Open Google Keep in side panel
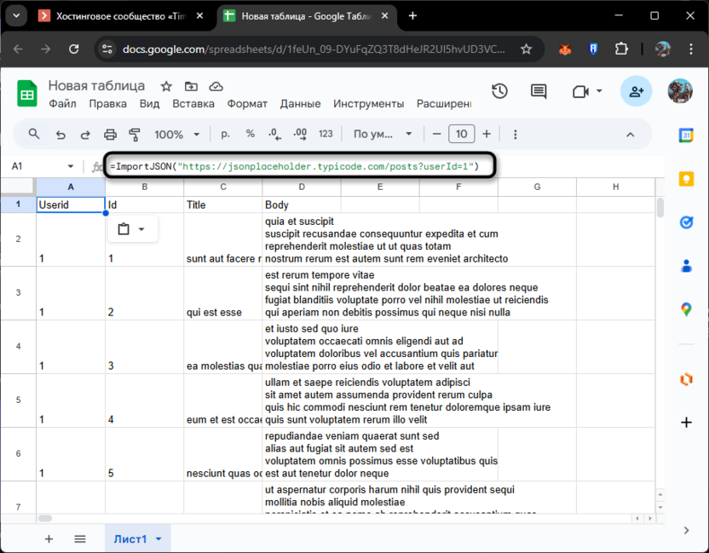 pos(686,179)
